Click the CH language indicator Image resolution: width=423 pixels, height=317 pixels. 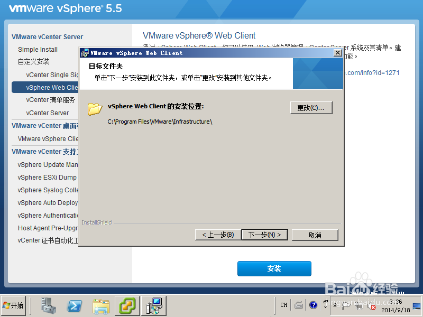pos(284,305)
